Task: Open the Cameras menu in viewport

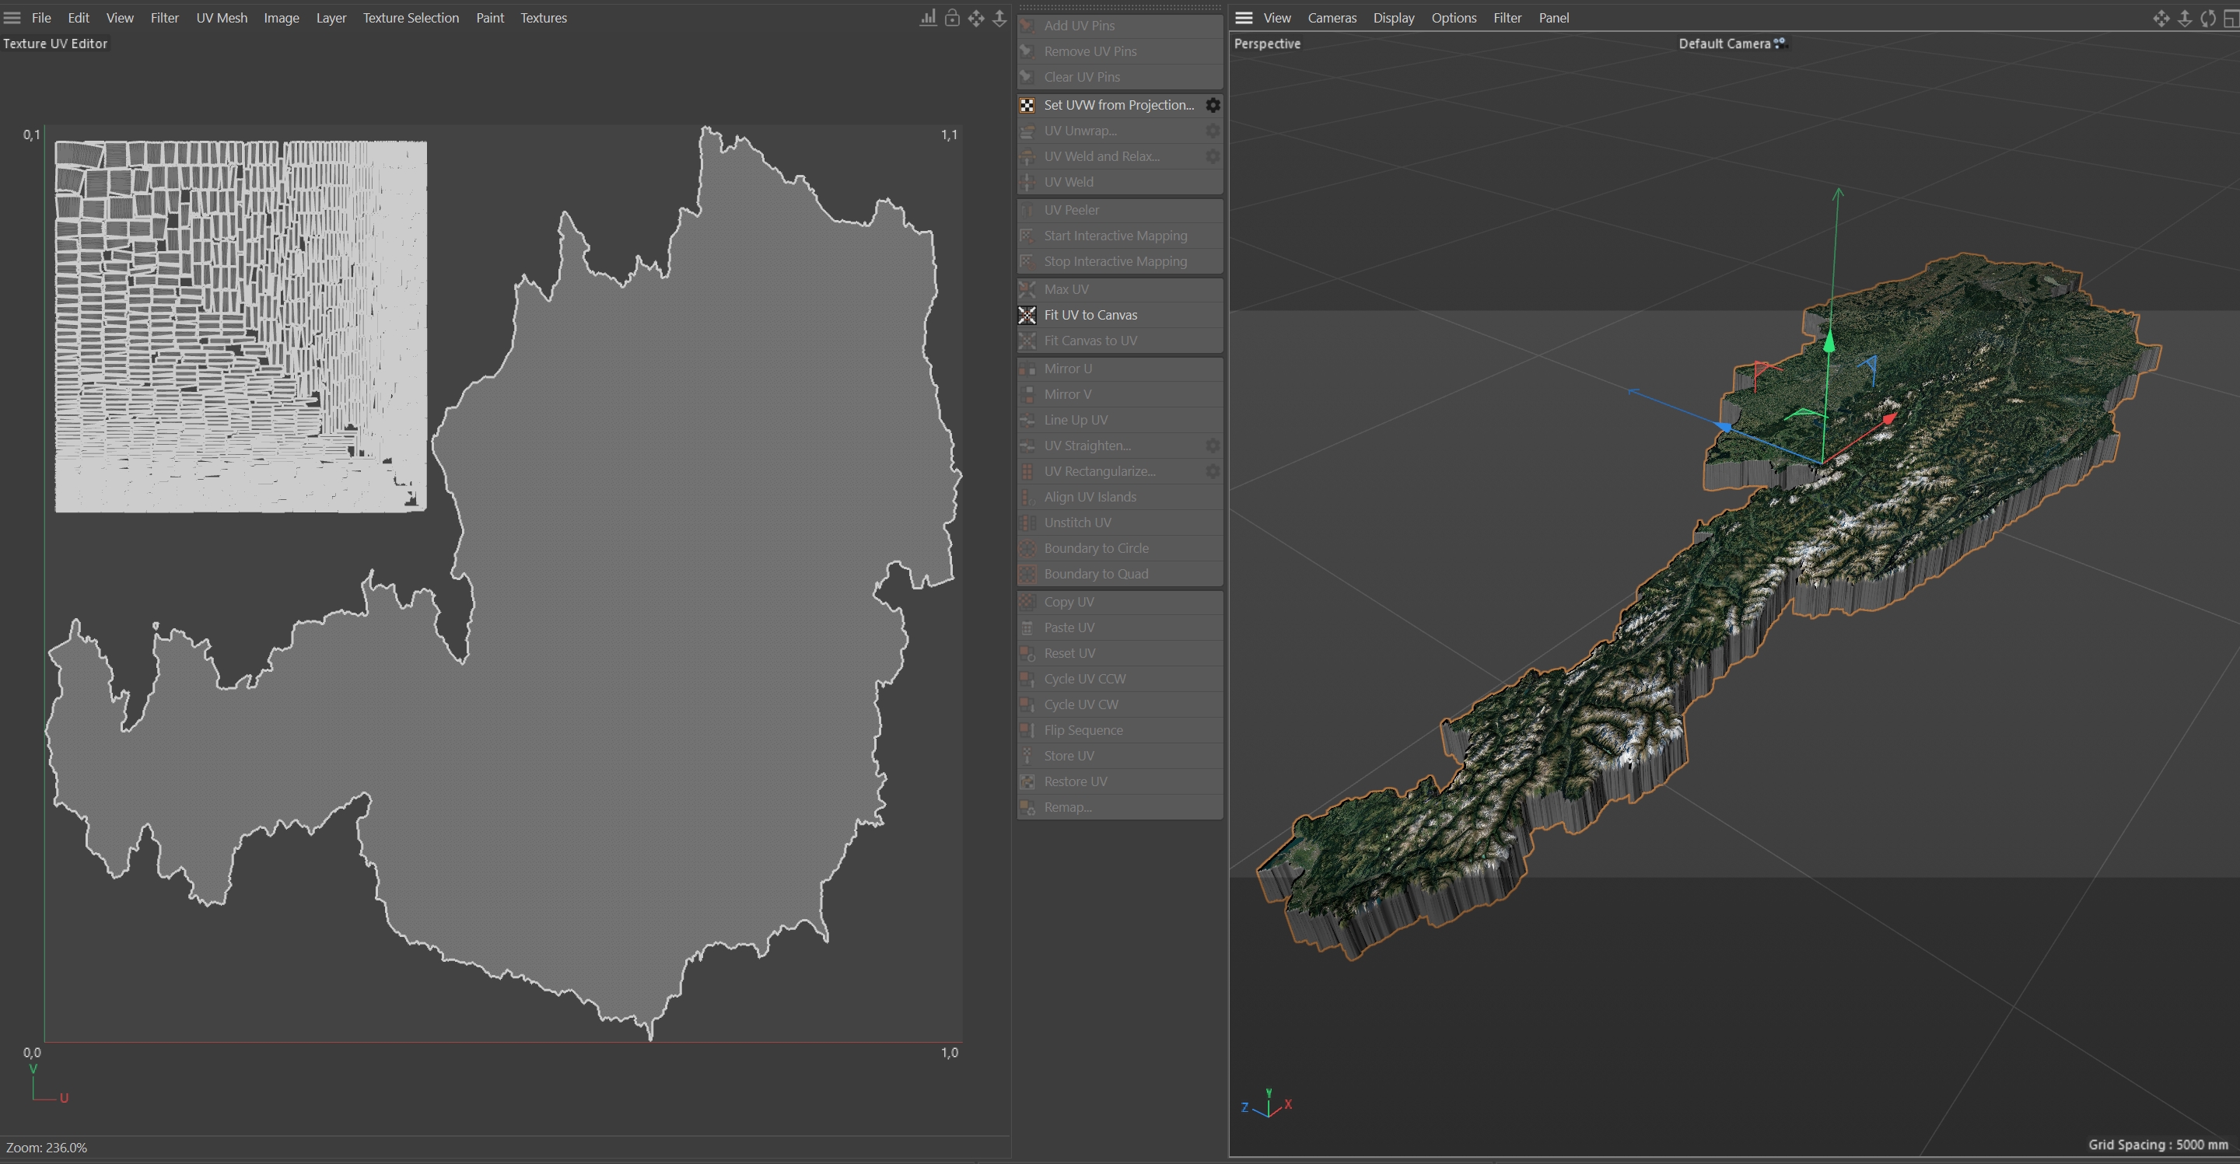Action: pyautogui.click(x=1332, y=17)
